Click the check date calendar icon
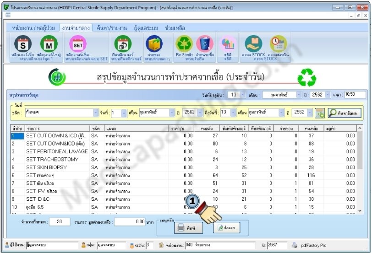Image resolution: width=372 pixels, height=253 pixels. (x=277, y=44)
